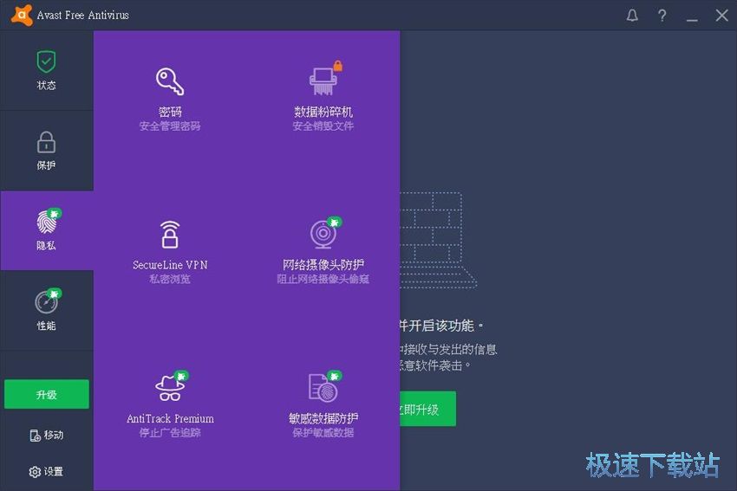Open the 保护 protection section

47,151
